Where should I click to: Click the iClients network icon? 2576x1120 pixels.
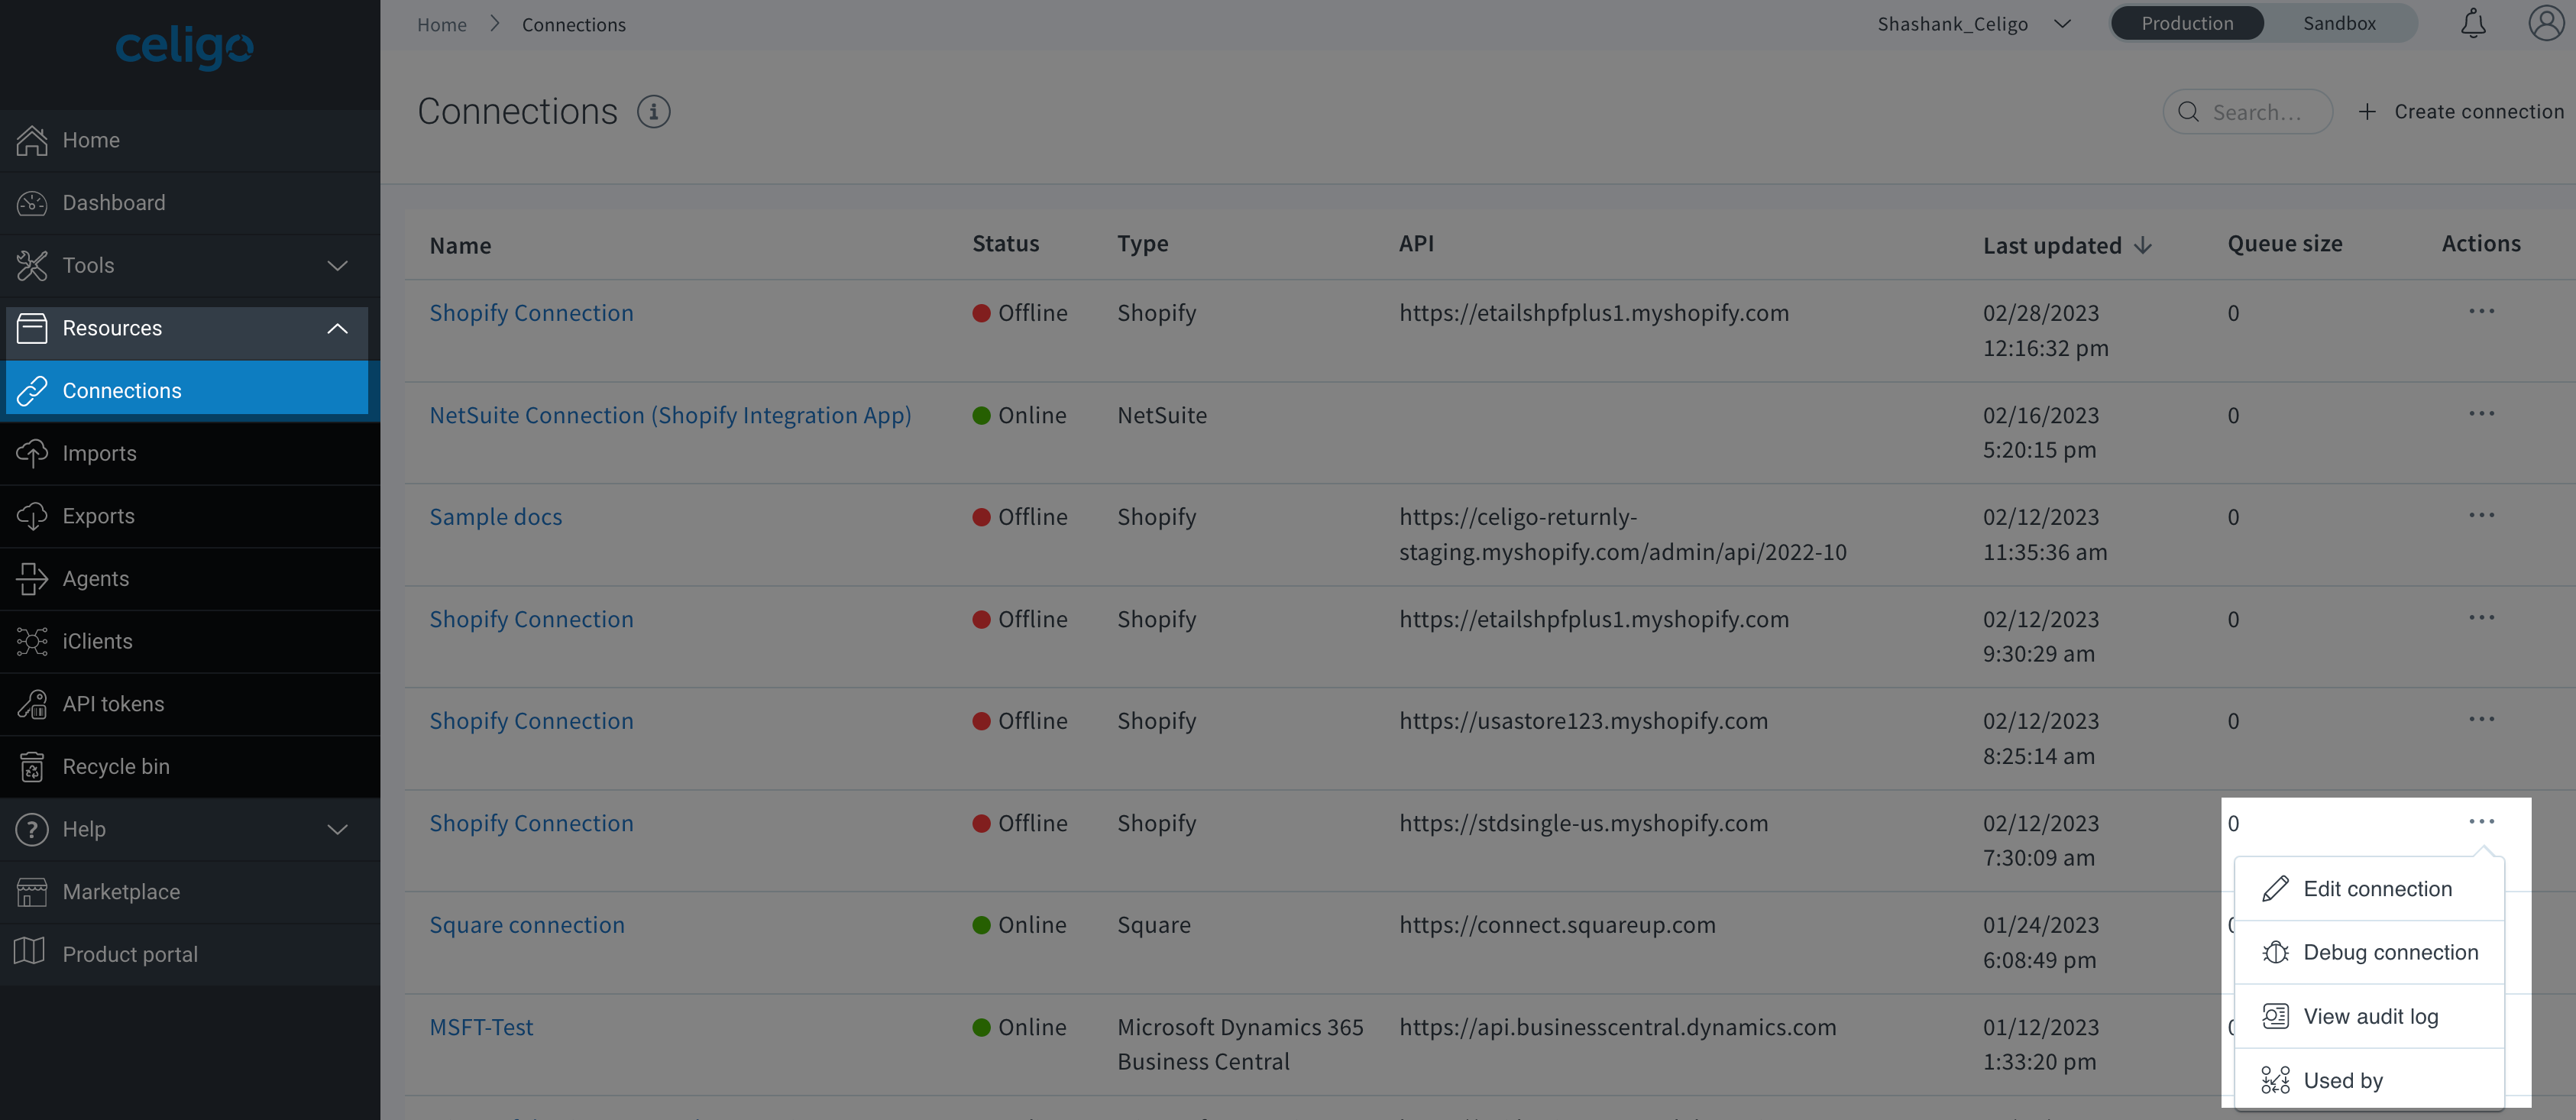[32, 641]
